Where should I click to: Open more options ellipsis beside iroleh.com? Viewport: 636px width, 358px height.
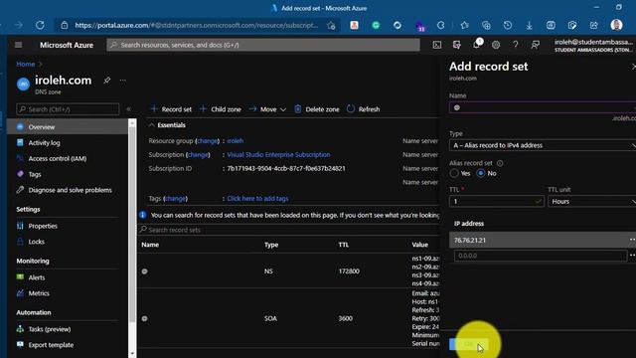click(x=122, y=81)
